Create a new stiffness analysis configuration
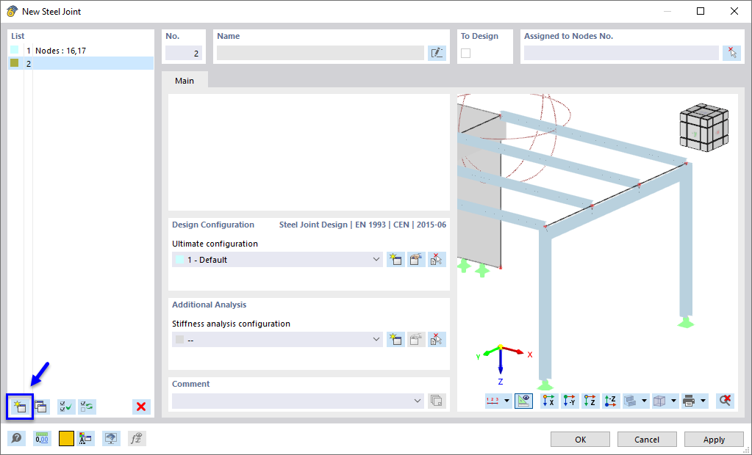The image size is (752, 455). pos(395,339)
